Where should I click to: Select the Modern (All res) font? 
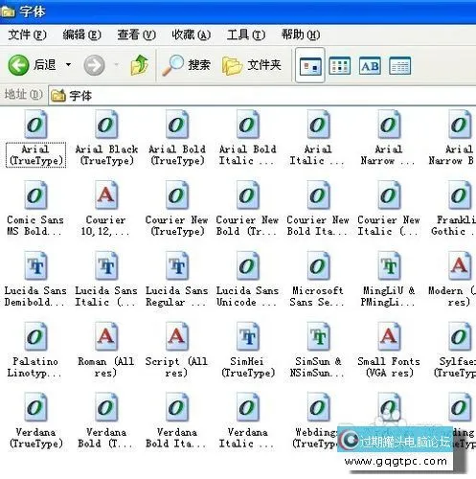[460, 265]
